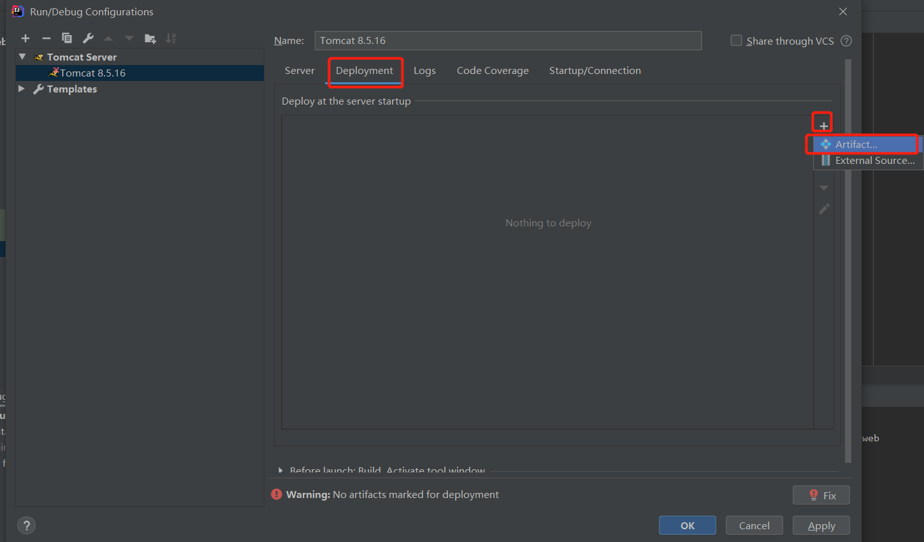
Task: Click the help question mark button
Action: click(26, 525)
